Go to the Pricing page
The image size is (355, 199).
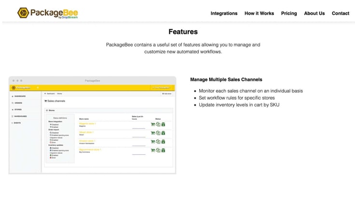[x=289, y=13]
